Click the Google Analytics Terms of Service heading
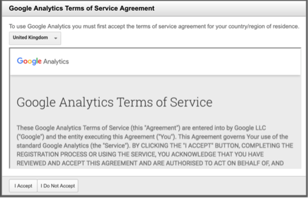 114,102
